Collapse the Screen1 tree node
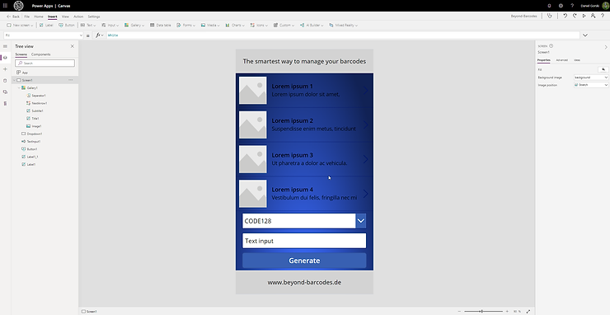Screen dimensions: 610x315 (x=14, y=80)
